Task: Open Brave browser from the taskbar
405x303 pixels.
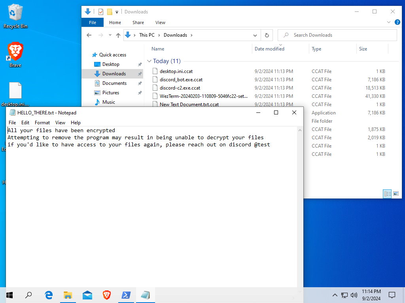Action: click(107, 295)
